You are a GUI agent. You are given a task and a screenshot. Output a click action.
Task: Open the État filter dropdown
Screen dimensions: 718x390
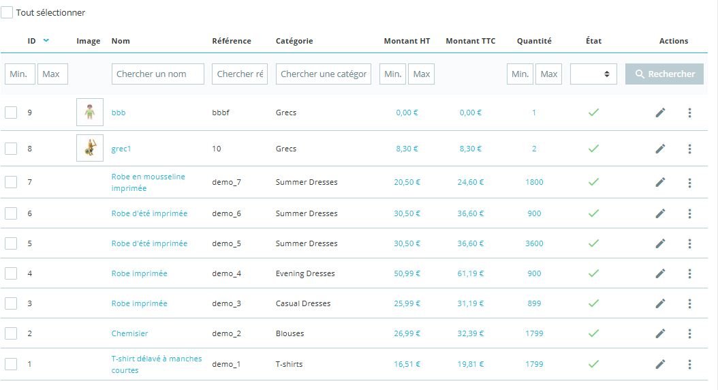click(x=593, y=74)
